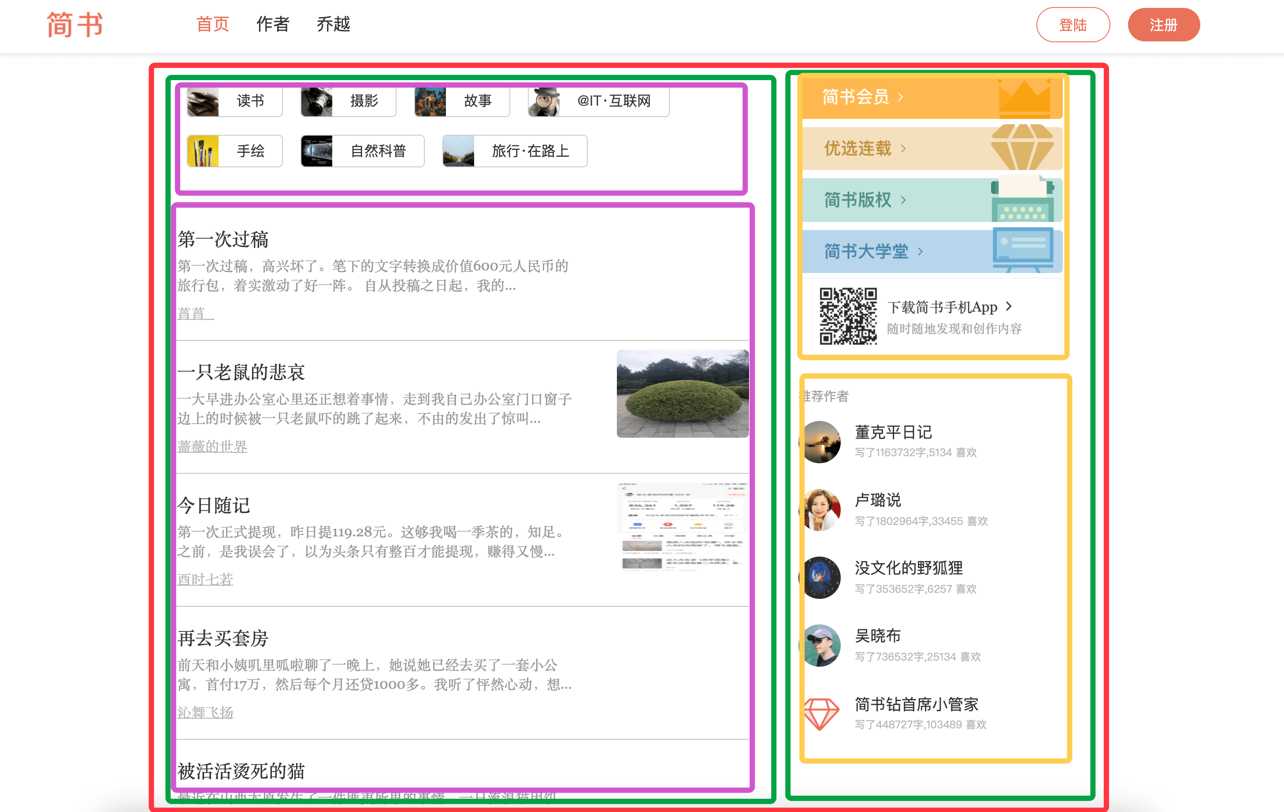
Task: Click the 手绘 brushes thumbnail icon
Action: pyautogui.click(x=203, y=151)
